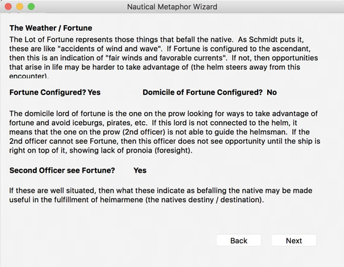Screen dimensions: 344x267
Task: Click paragraph starting 'If these are well situated'
Action: coord(161,195)
